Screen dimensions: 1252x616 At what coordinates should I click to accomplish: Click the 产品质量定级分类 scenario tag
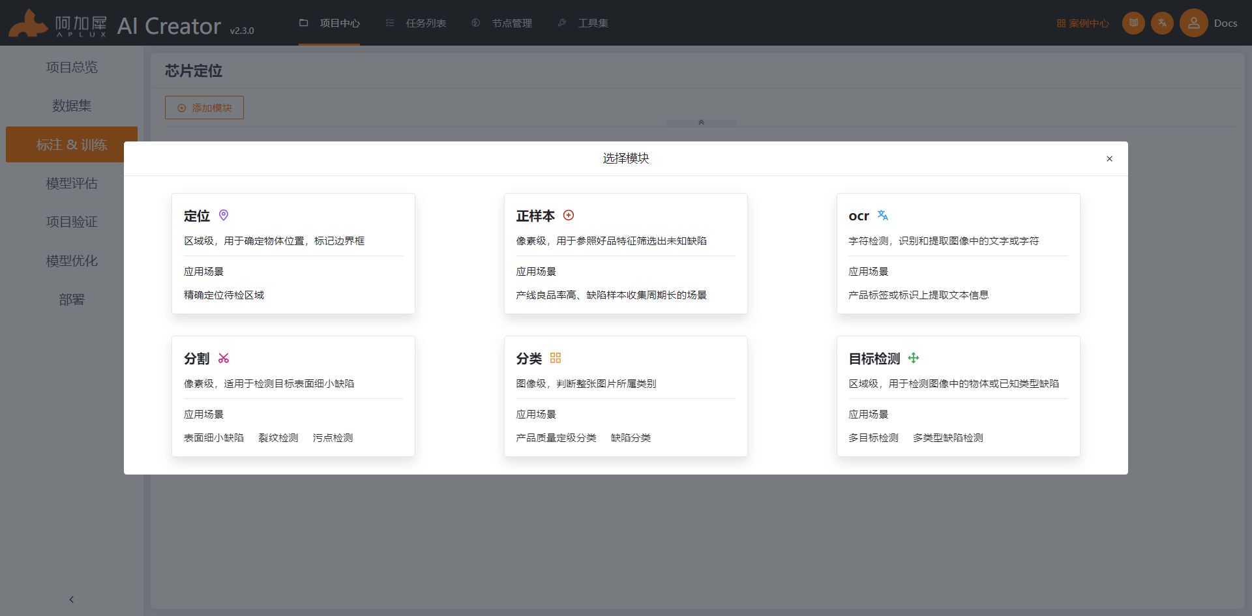pos(556,438)
